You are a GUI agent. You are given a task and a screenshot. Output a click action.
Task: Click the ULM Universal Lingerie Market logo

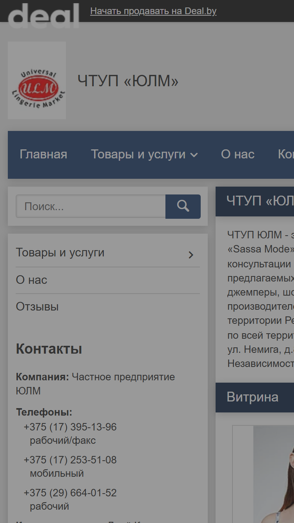37,80
